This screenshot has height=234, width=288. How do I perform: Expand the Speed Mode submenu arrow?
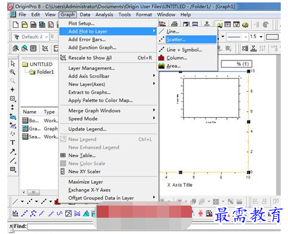(154, 119)
